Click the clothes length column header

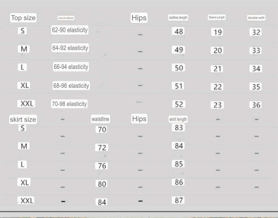point(178,18)
